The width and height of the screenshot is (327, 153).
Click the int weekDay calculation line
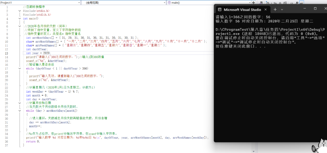53,91
